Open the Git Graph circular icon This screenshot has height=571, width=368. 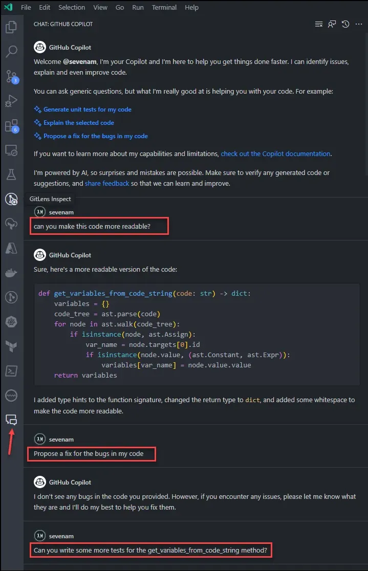11,297
